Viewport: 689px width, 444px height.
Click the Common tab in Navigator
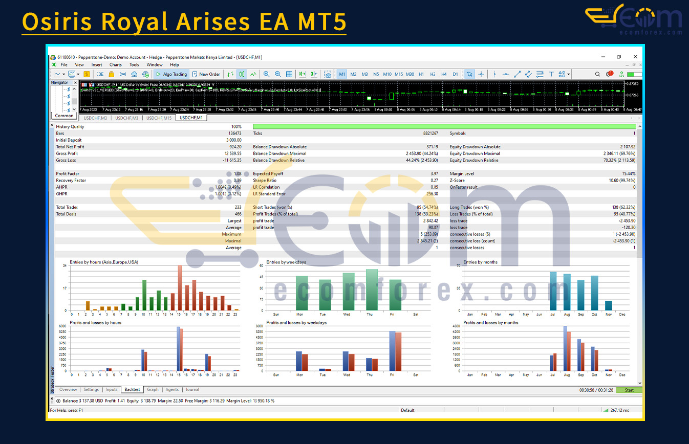(x=64, y=116)
